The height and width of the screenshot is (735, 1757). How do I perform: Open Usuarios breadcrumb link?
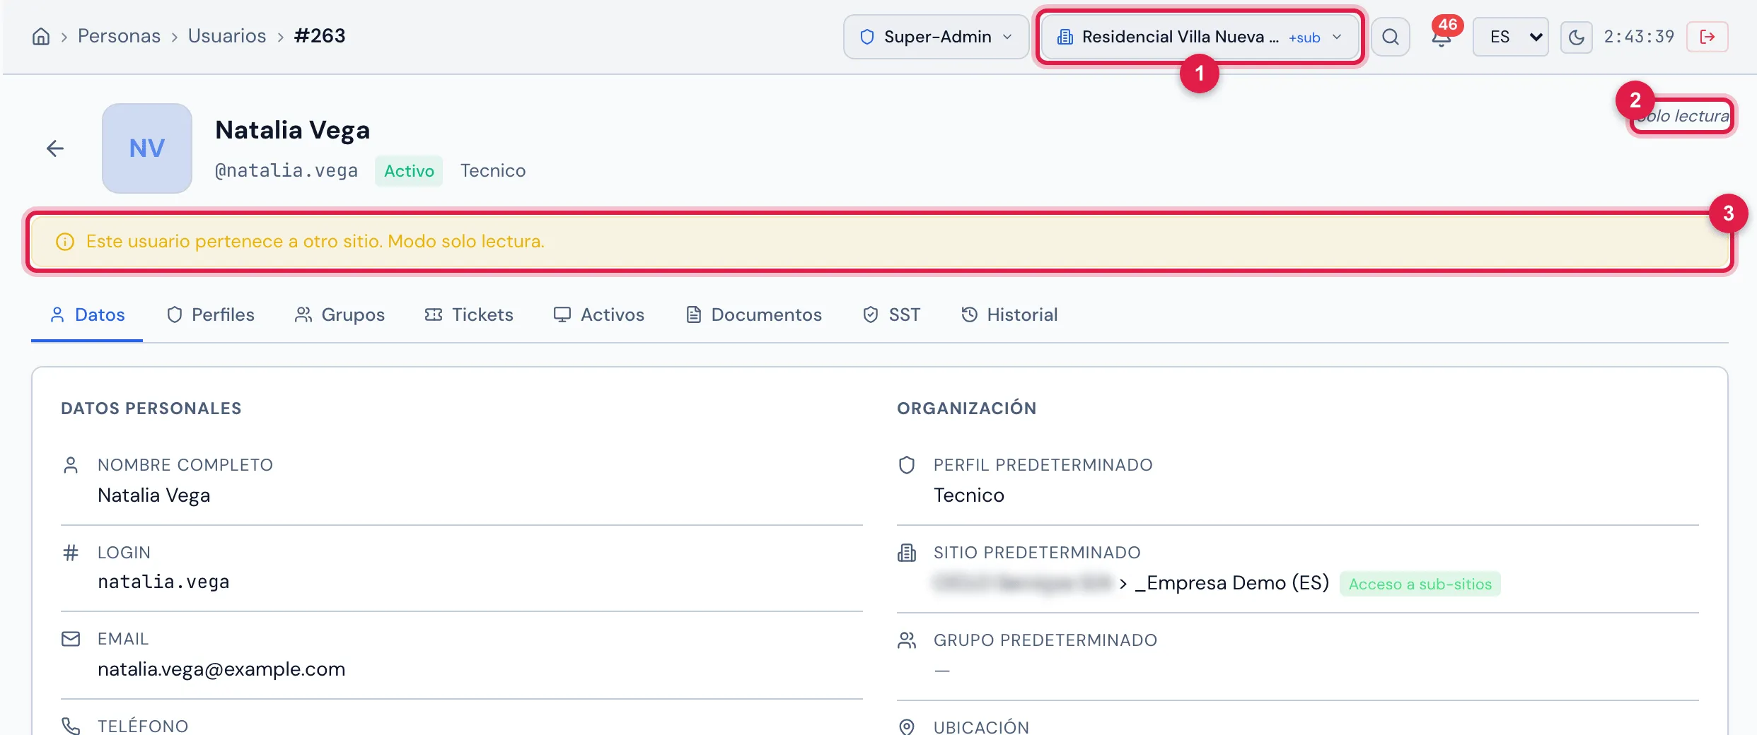click(x=227, y=36)
